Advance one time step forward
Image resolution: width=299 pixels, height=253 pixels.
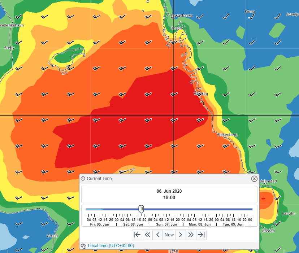point(181,235)
